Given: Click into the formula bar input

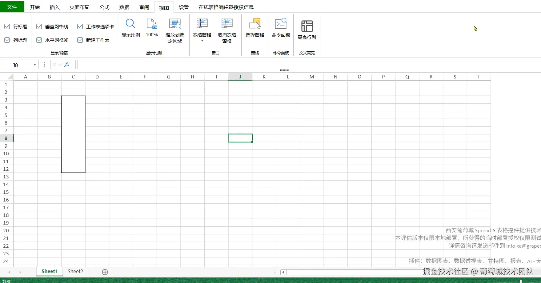Looking at the screenshot, I should 309,65.
